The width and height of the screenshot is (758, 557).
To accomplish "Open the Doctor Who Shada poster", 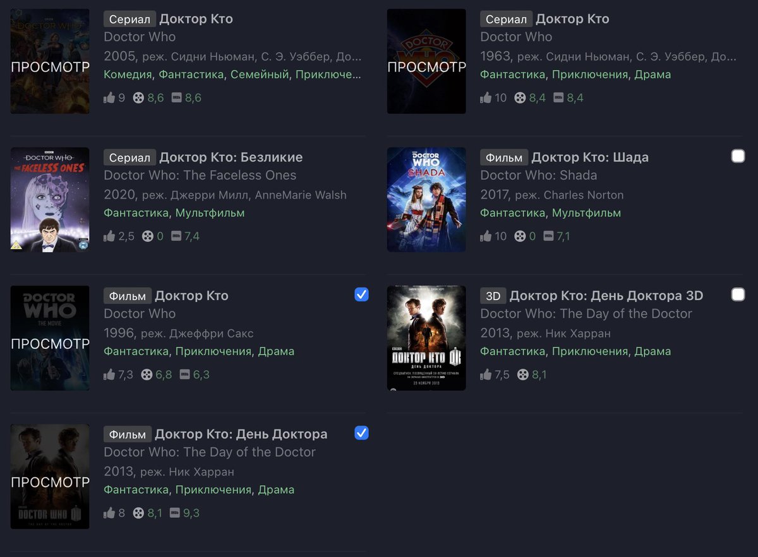I will coord(426,200).
